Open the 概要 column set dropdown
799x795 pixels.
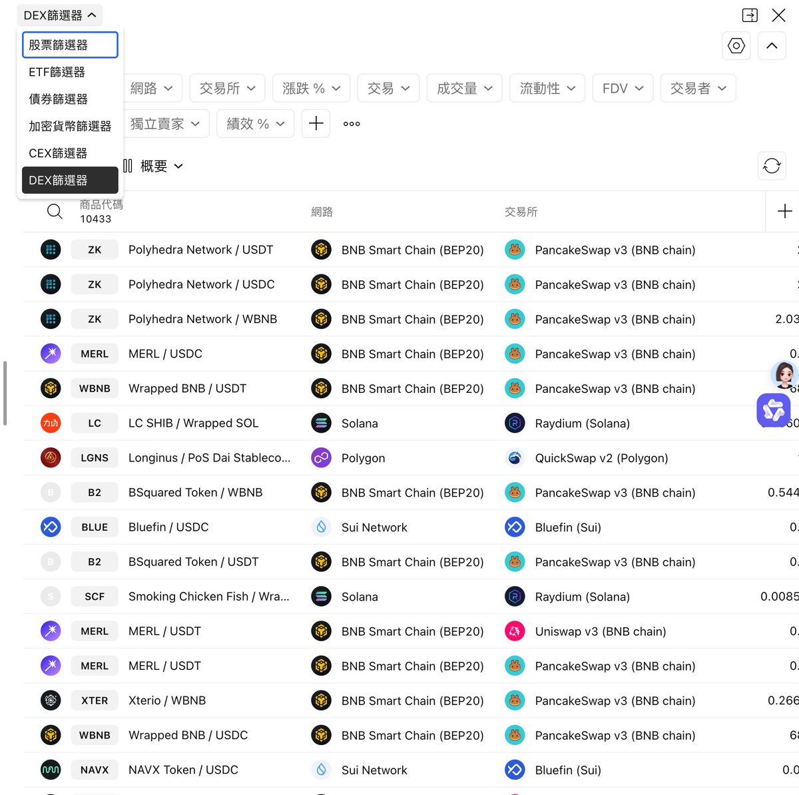click(x=153, y=166)
